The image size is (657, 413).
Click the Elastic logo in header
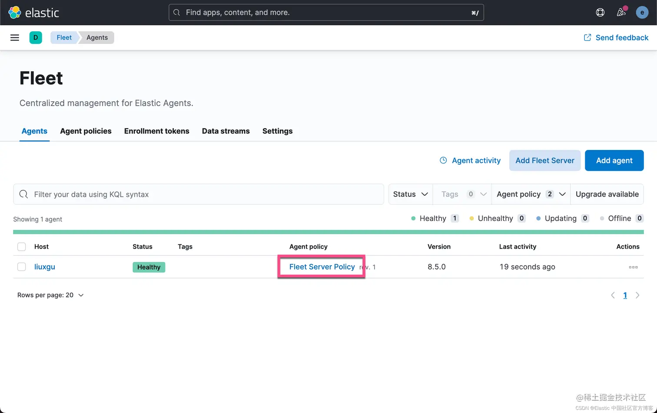click(34, 13)
